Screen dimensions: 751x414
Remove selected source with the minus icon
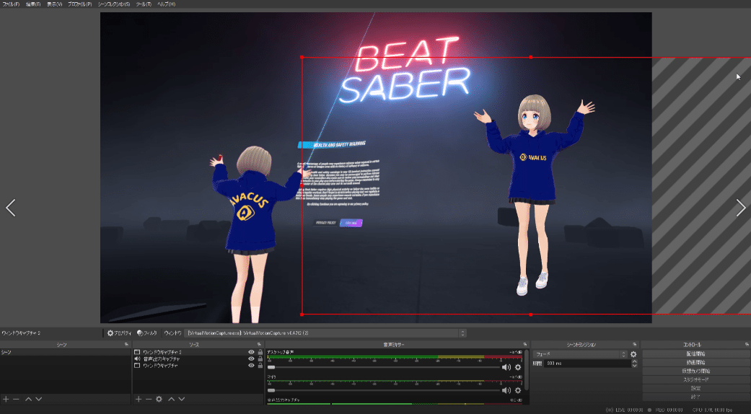click(x=149, y=399)
